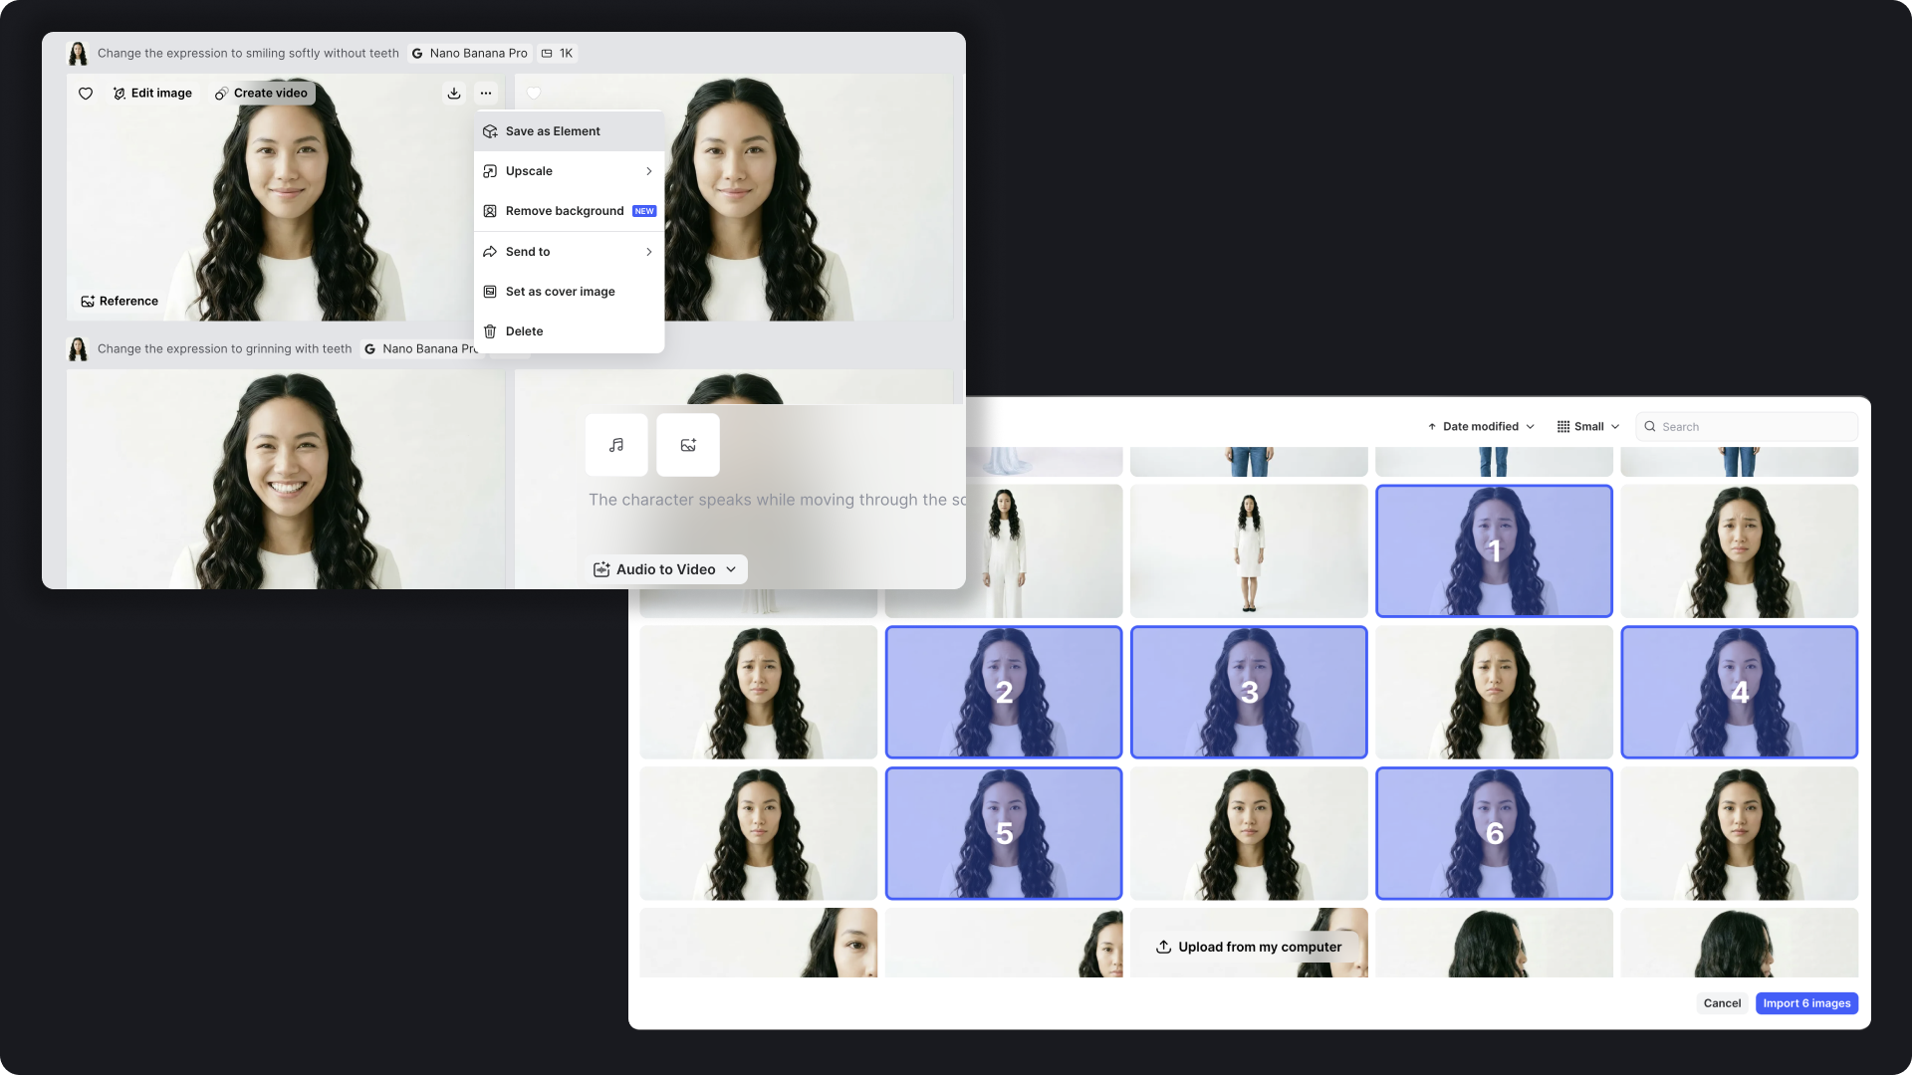Select the full-body knee-length white dress thumbnail
The height and width of the screenshot is (1075, 1912).
point(1249,551)
